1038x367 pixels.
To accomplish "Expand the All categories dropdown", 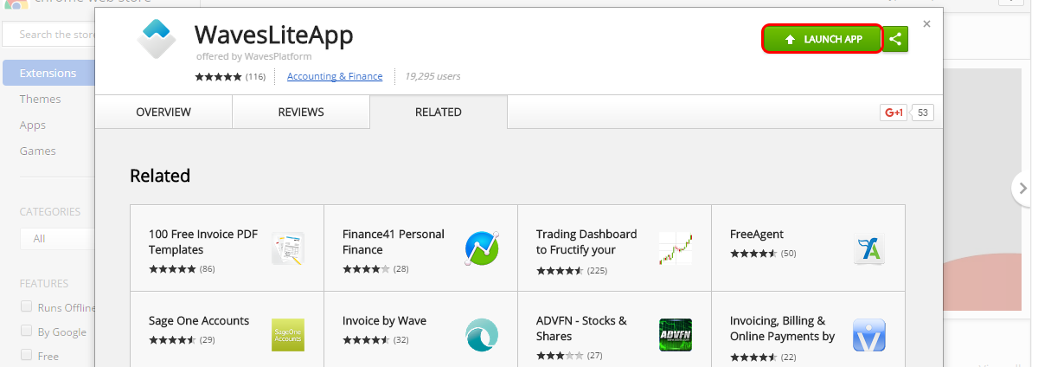I will point(57,238).
